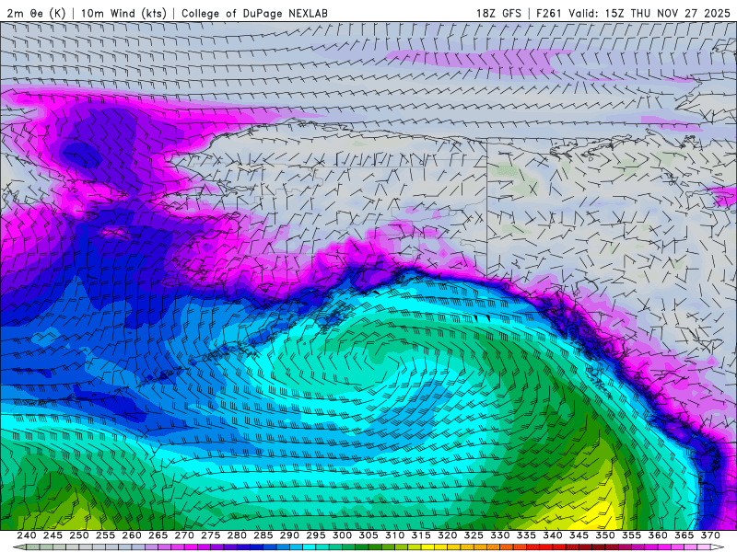The height and width of the screenshot is (552, 737).
Task: Click the 335 color scale label
Action: click(526, 535)
